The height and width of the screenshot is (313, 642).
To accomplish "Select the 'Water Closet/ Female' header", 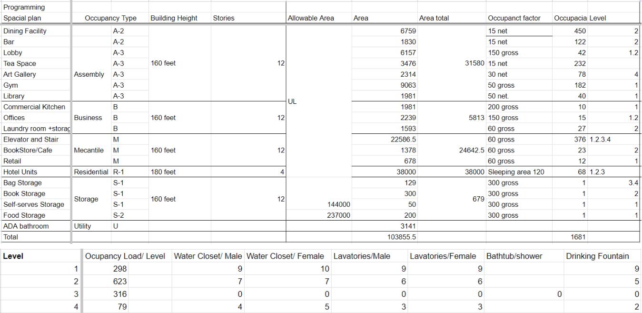I will click(x=288, y=256).
